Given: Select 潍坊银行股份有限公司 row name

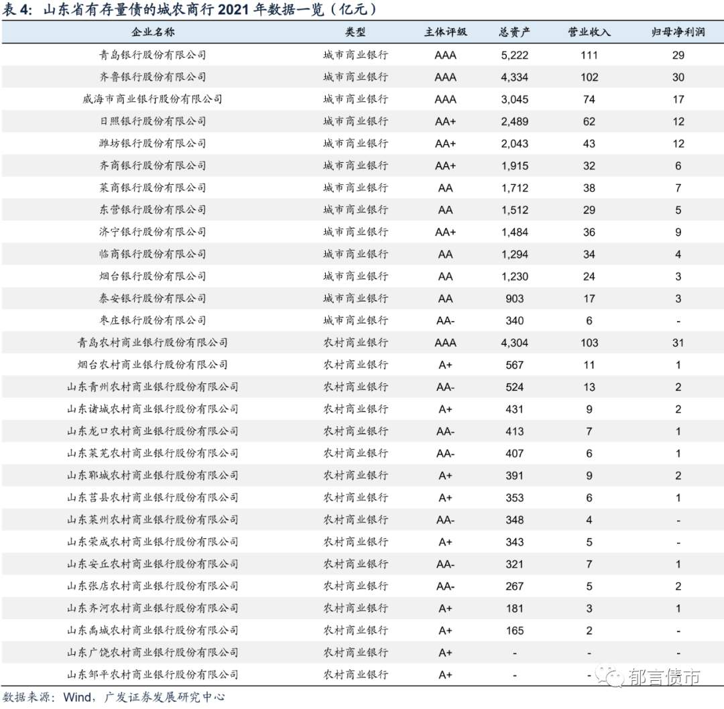Looking at the screenshot, I should tap(153, 143).
